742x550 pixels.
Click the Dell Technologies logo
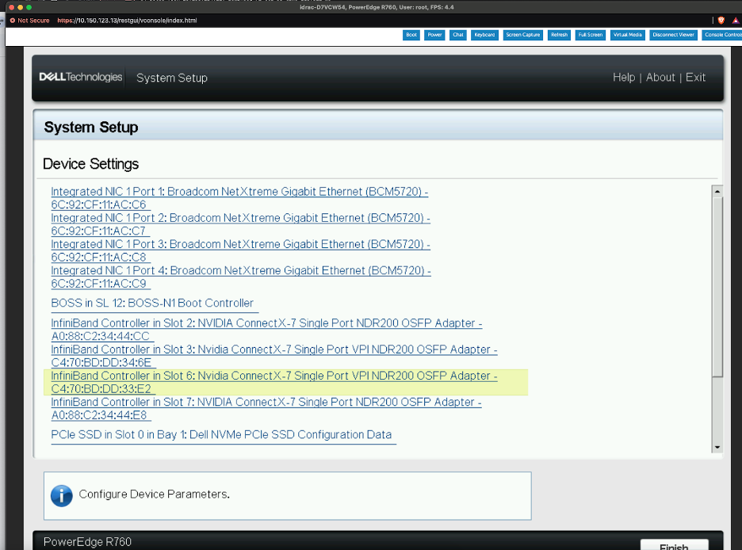[x=81, y=77]
